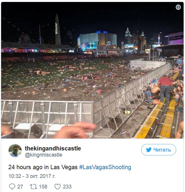
Task: Open the thekingandhiscastle profile avatar
Action: point(15,150)
